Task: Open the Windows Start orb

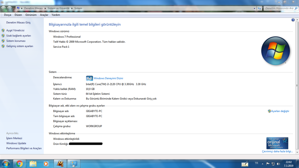Action: 6,164
